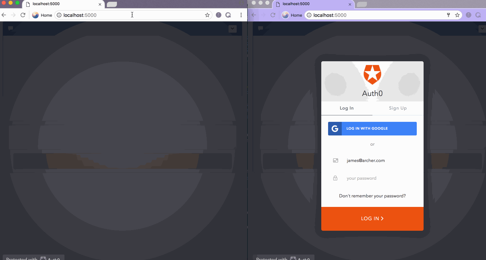Open 'Don't remember your password?' link
Viewport: 486px width, 260px height.
372,196
